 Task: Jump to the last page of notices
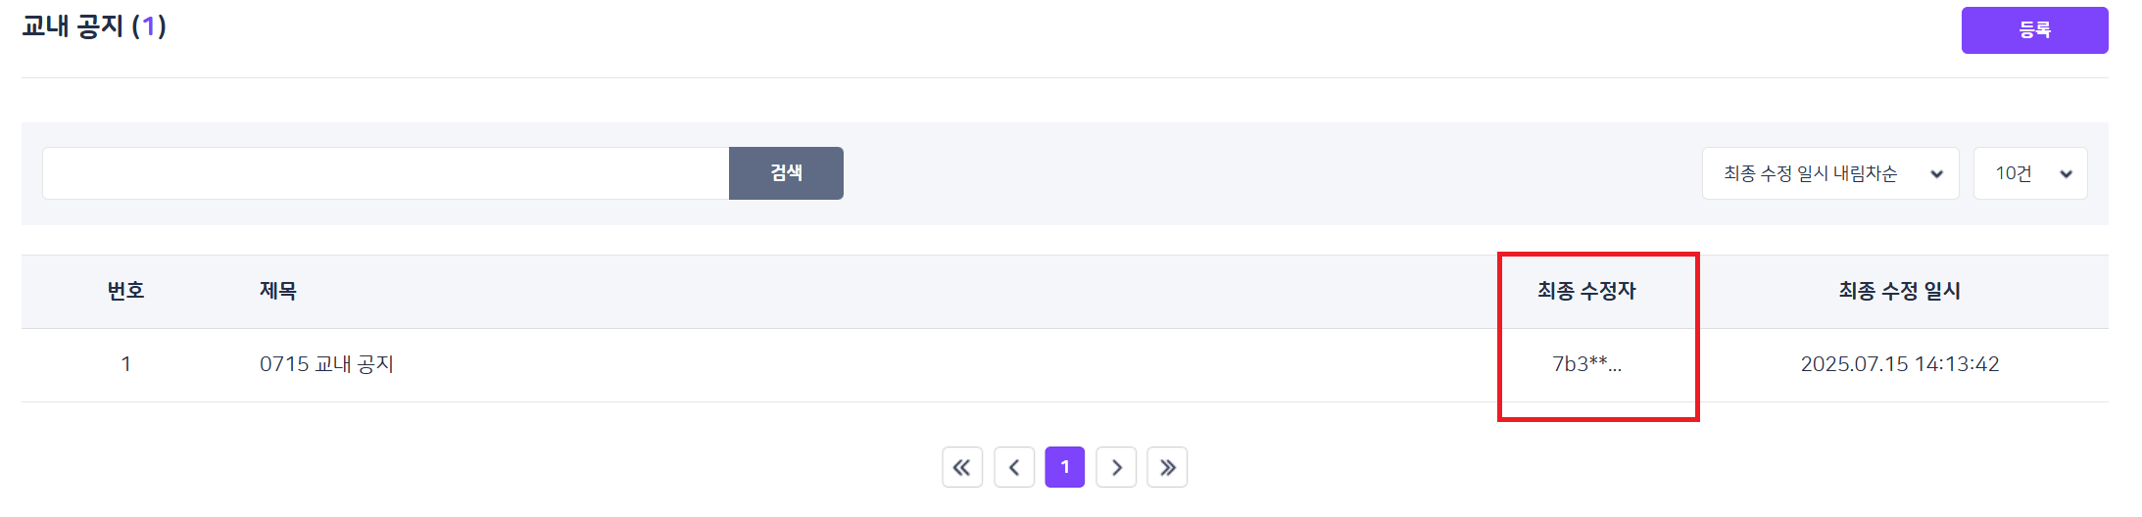[x=1167, y=467]
